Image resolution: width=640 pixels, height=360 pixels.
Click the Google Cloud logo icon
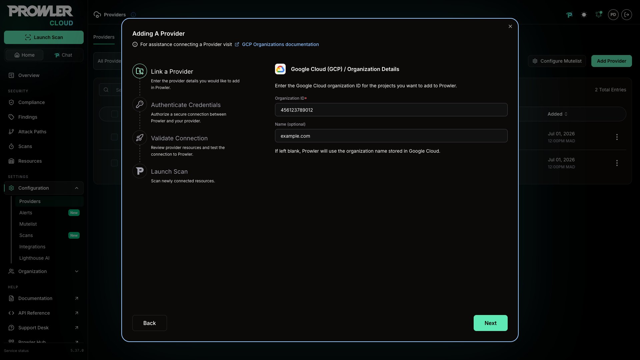pyautogui.click(x=280, y=69)
